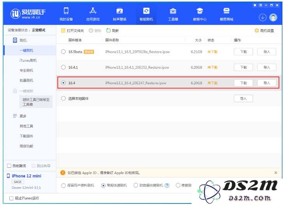Import firmware for 16.5beta row
284x205 pixels.
click(x=267, y=52)
